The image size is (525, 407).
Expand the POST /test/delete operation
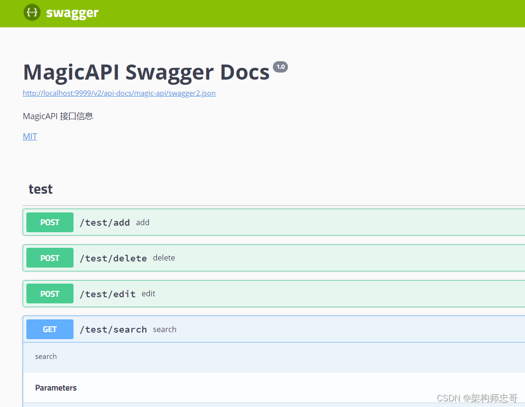pos(273,258)
